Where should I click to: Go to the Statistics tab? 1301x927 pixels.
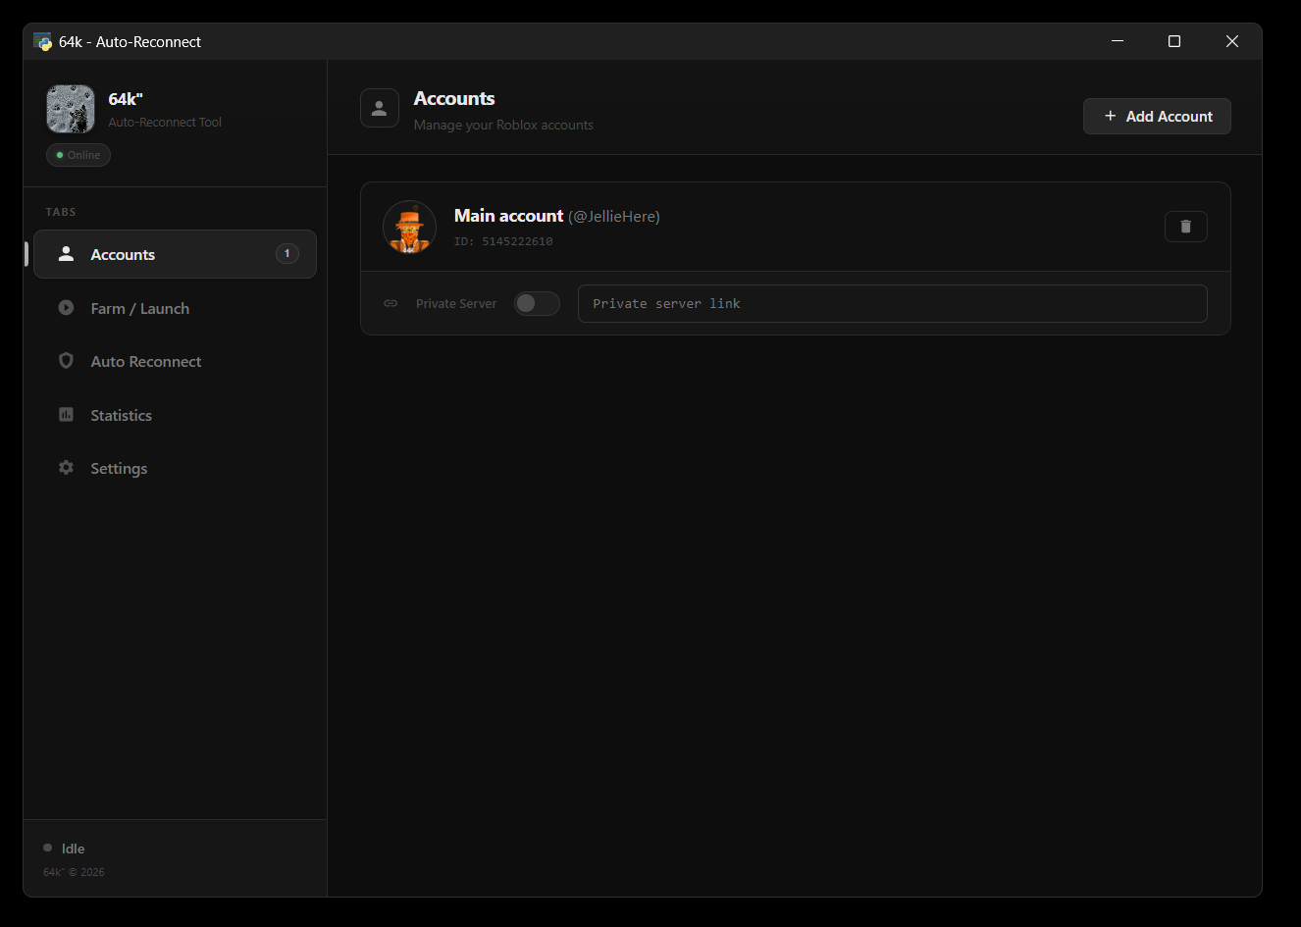click(175, 415)
